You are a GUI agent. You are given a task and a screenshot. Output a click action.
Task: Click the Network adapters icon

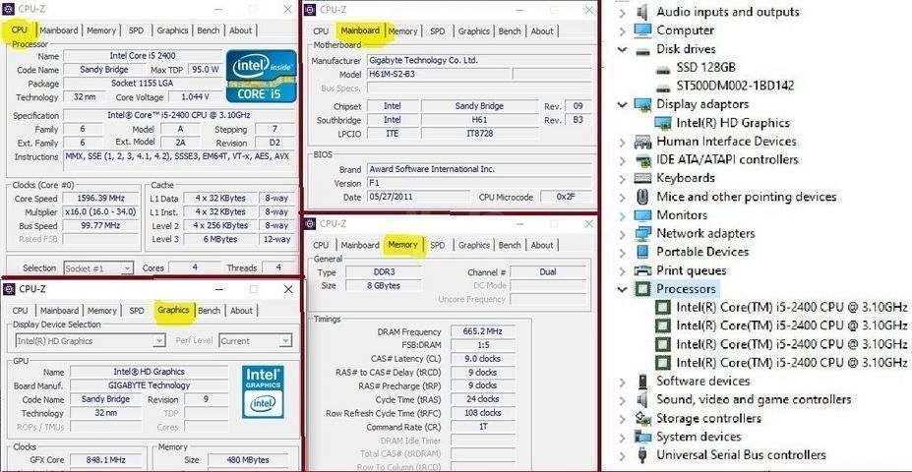coord(642,234)
